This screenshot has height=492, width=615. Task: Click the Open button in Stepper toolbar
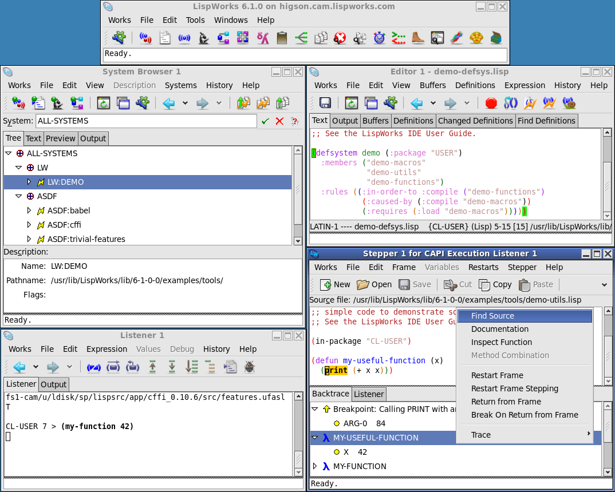pyautogui.click(x=374, y=284)
